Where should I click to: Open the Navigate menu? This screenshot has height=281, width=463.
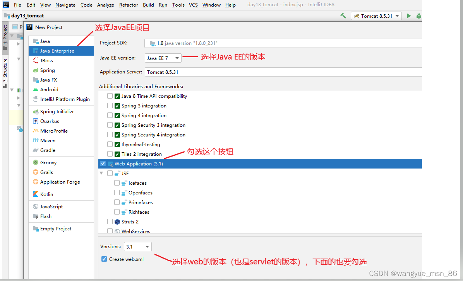(65, 5)
